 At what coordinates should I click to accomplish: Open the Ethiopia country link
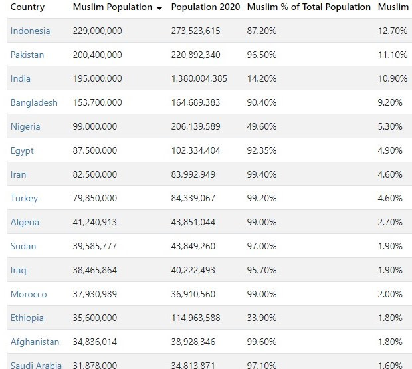pos(28,318)
